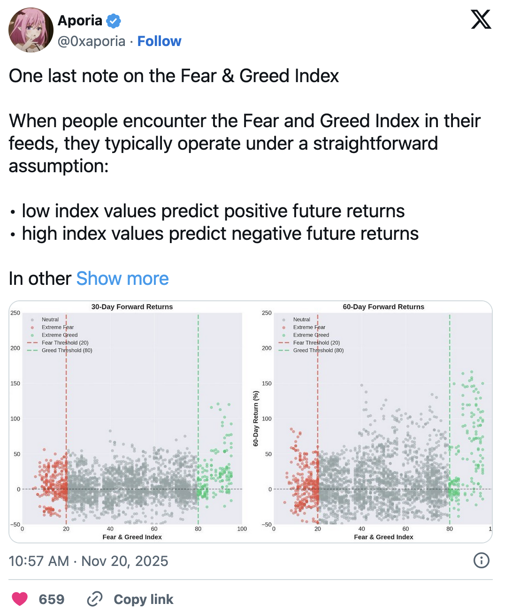Click the 659 likes count
505x611 pixels.
point(52,599)
